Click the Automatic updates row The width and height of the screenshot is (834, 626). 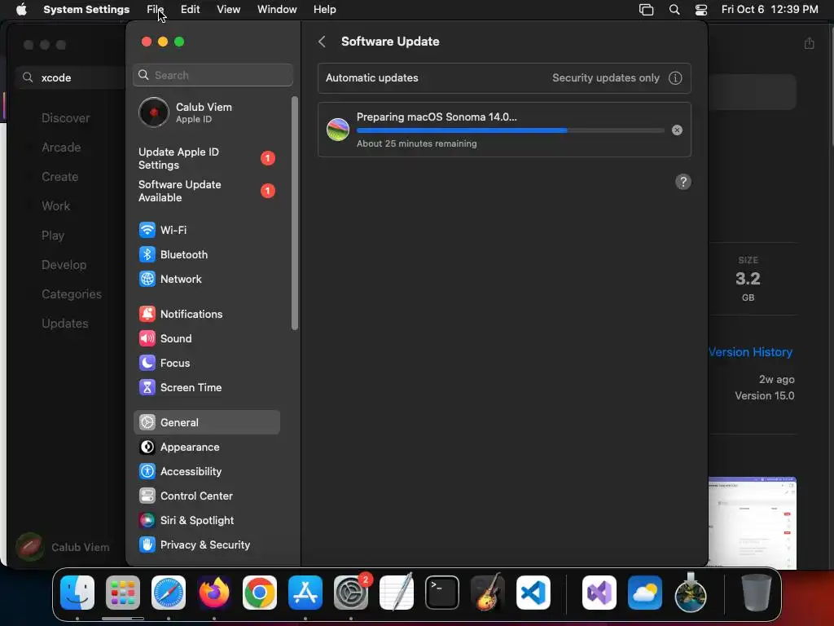504,78
